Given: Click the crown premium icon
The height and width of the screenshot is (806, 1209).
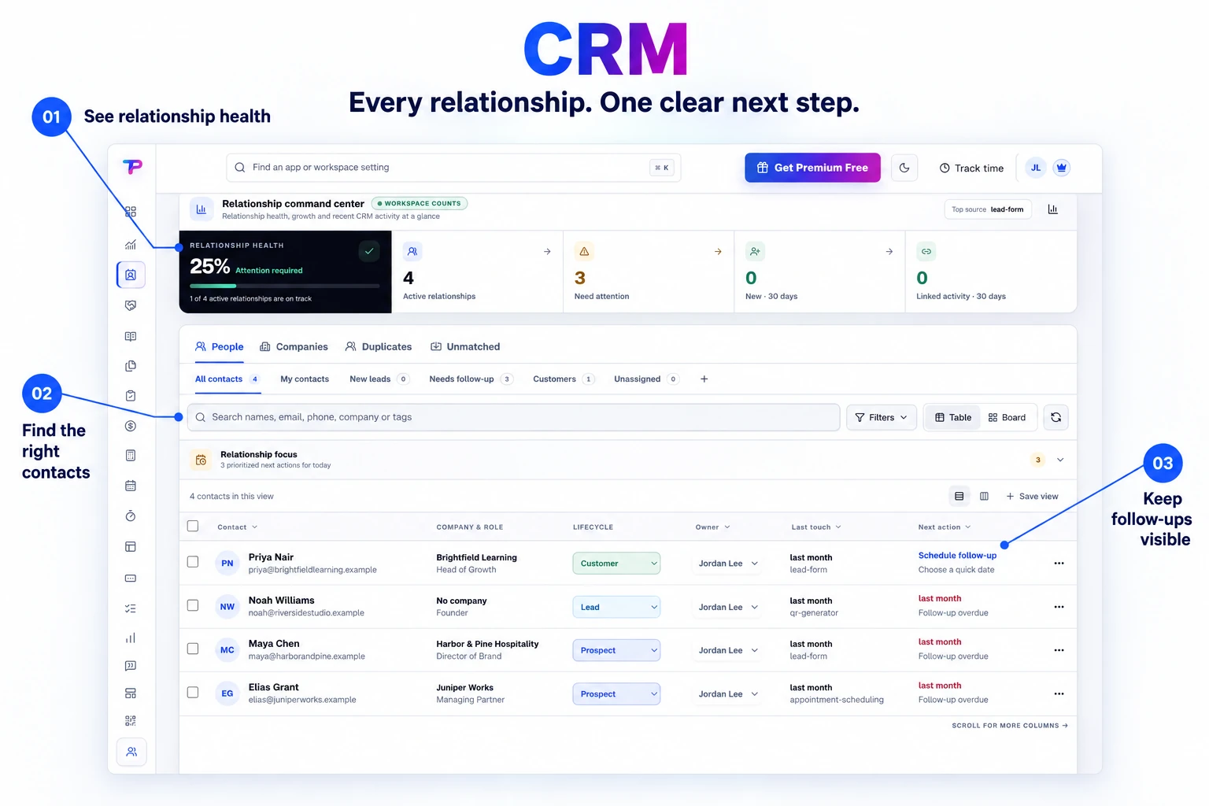Looking at the screenshot, I should (x=1062, y=168).
